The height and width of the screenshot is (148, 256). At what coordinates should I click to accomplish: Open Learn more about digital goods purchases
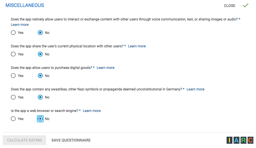tap(105, 68)
